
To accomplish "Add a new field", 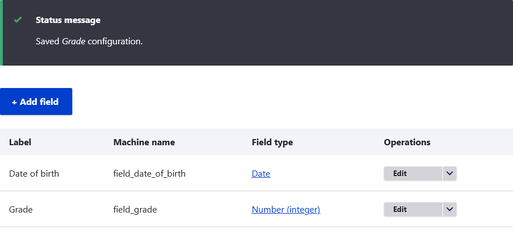I will pyautogui.click(x=36, y=101).
